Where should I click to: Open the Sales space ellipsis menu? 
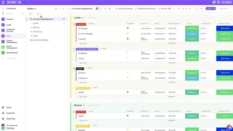coord(35,9)
